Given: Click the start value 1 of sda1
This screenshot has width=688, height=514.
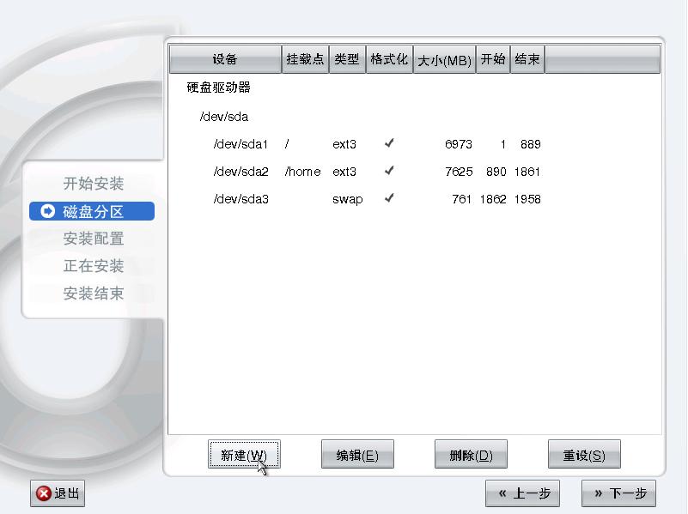Looking at the screenshot, I should tap(503, 144).
